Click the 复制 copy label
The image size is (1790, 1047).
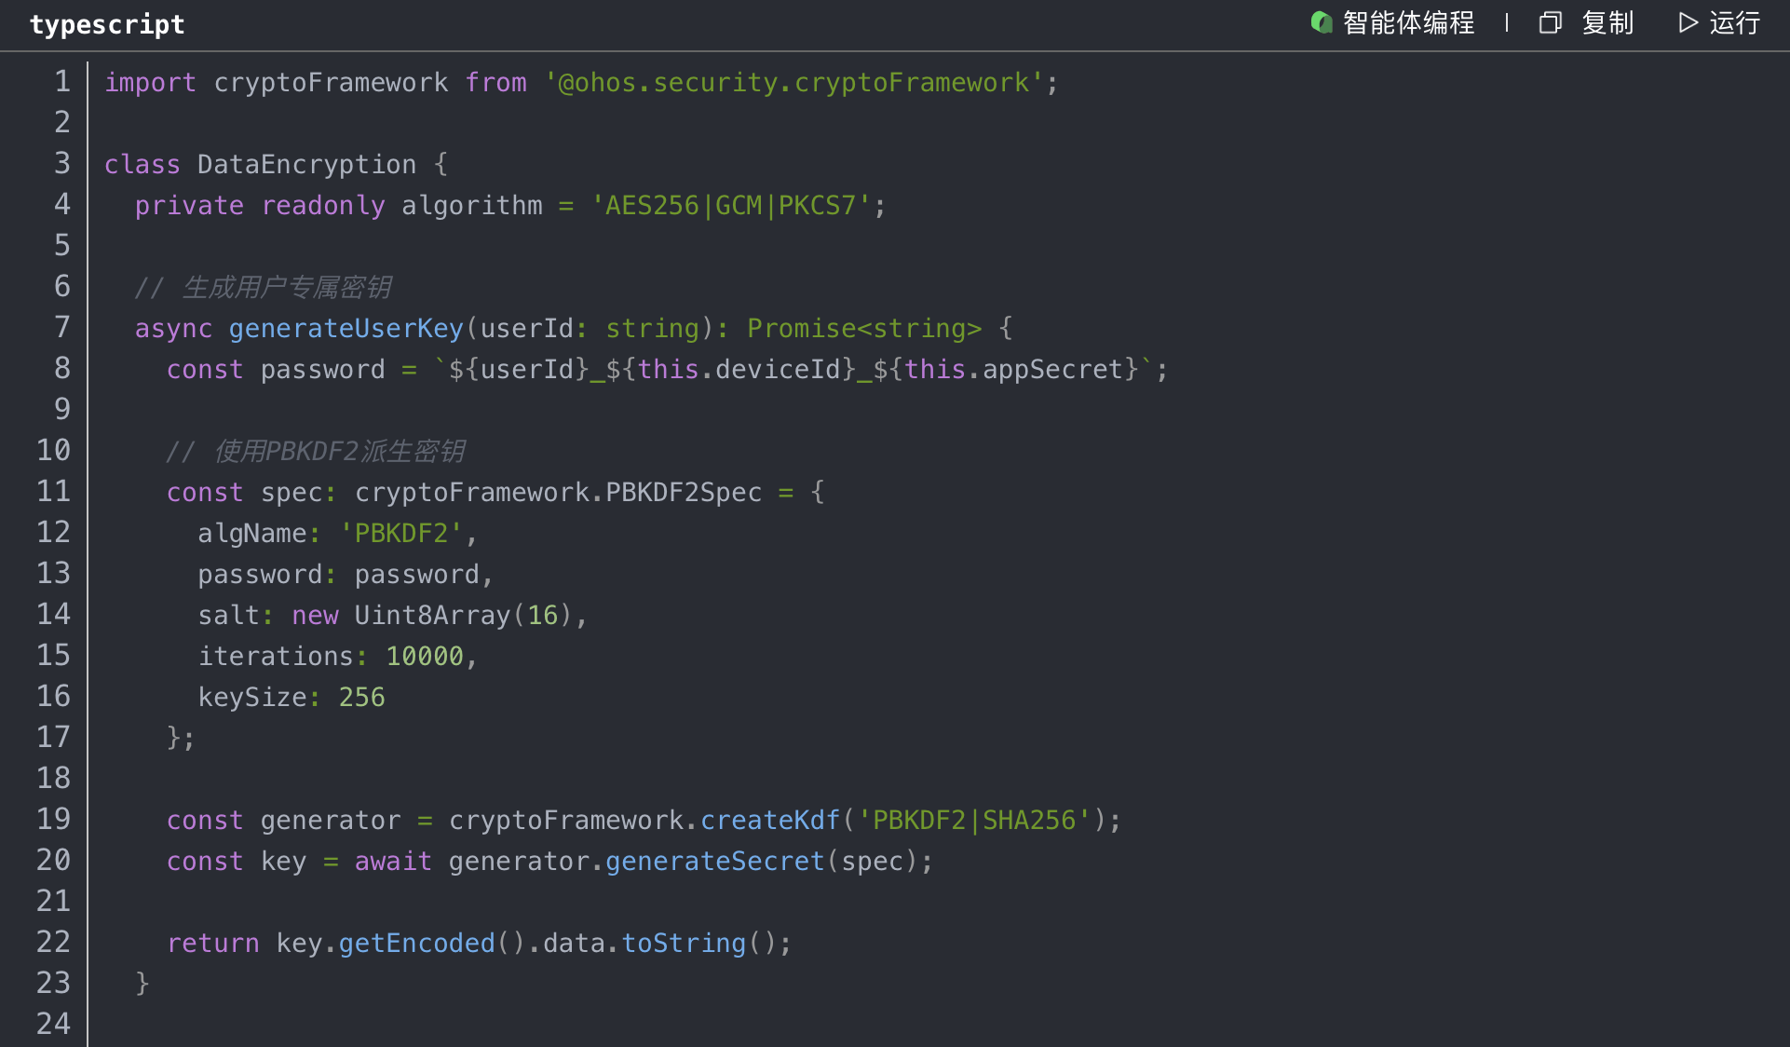(1607, 22)
